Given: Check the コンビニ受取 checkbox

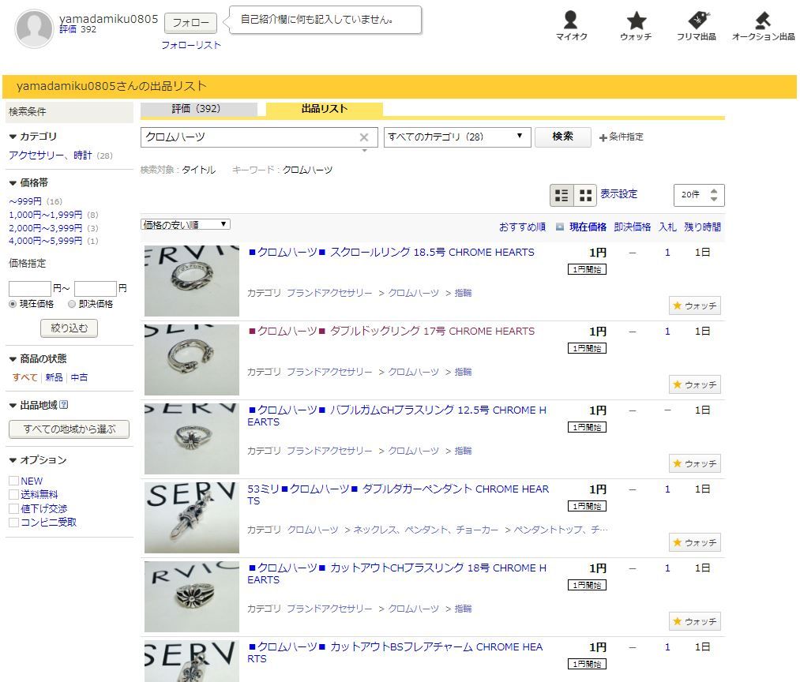Looking at the screenshot, I should (x=13, y=522).
